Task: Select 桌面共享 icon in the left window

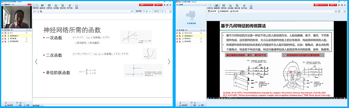Action: [x=42, y=6]
